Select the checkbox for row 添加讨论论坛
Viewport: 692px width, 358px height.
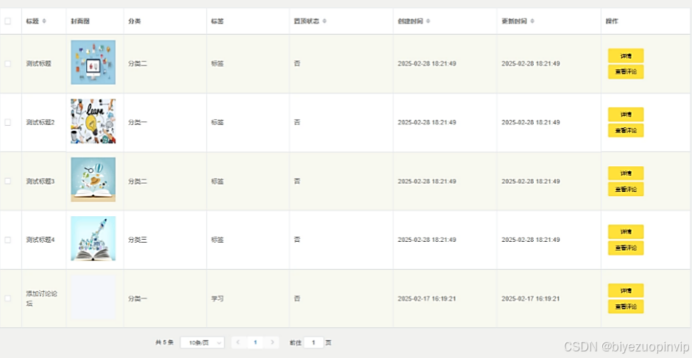(7, 298)
